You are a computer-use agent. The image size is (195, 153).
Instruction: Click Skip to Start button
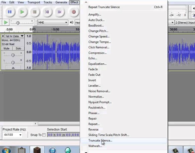pyautogui.click(x=47, y=12)
